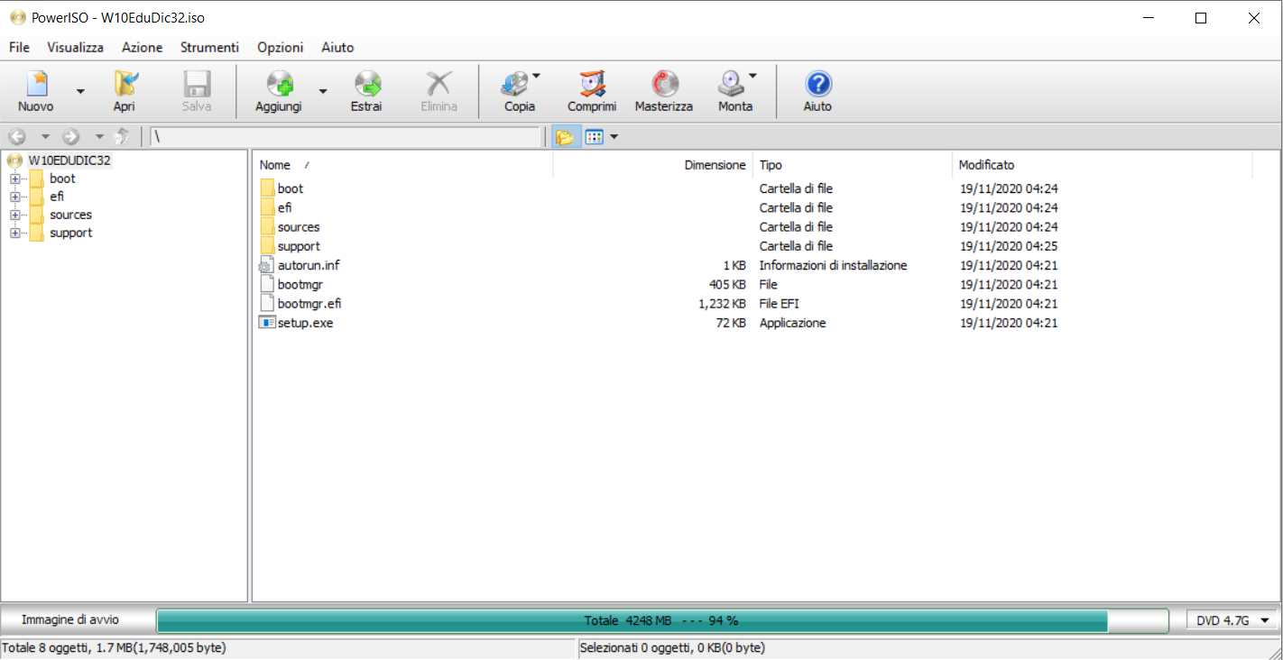Click the Selezionati 0 oggetti status text
This screenshot has width=1283, height=660.
[673, 647]
